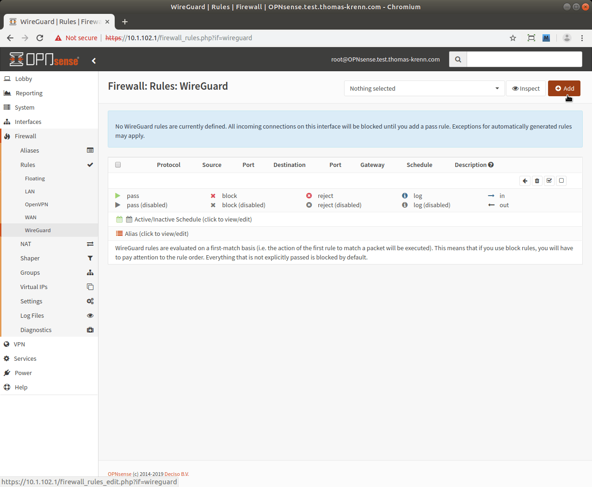Toggle the select-all checkbox in table header
This screenshot has height=487, width=592.
click(x=118, y=165)
